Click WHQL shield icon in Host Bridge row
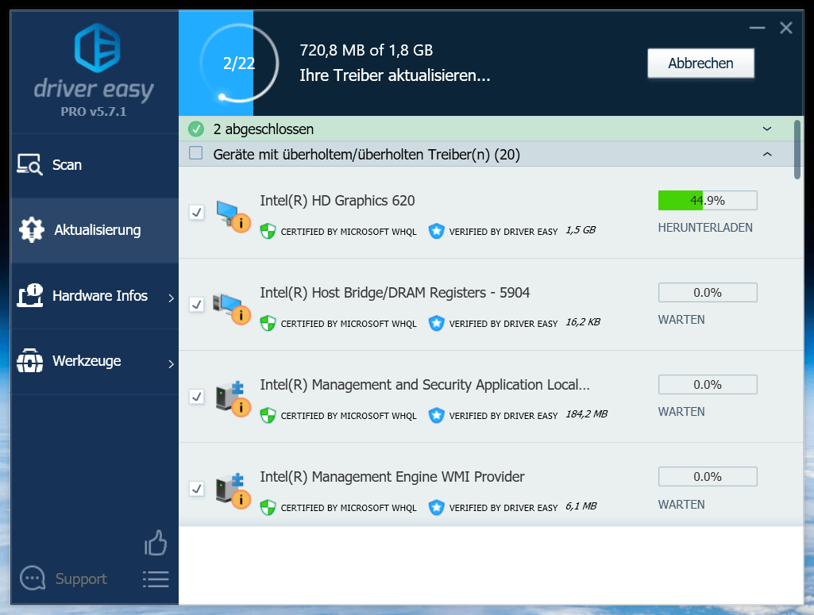The image size is (814, 615). coord(268,323)
